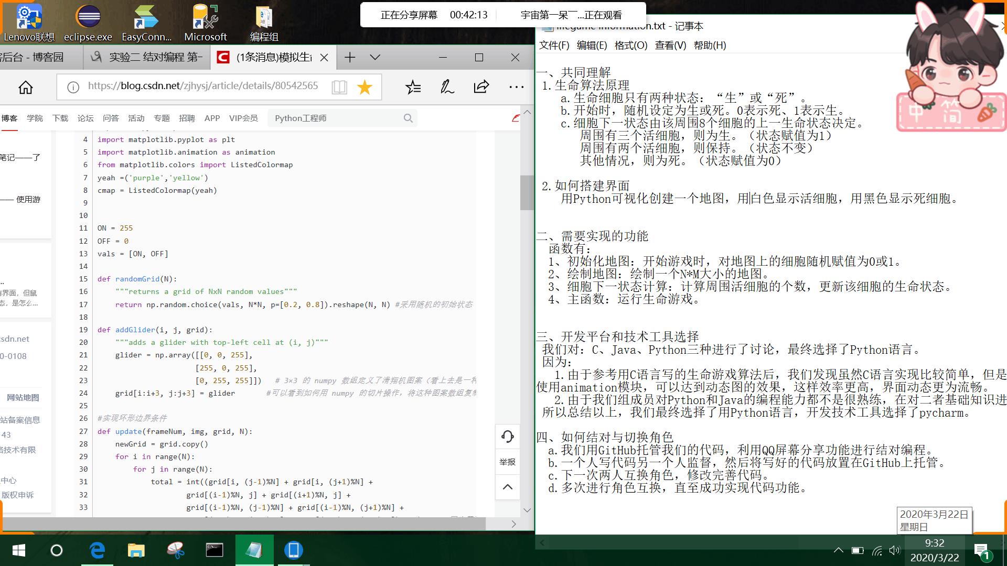Screen dimensions: 1007x566
Task: Open File Explorer from the taskbar
Action: pyautogui.click(x=136, y=550)
